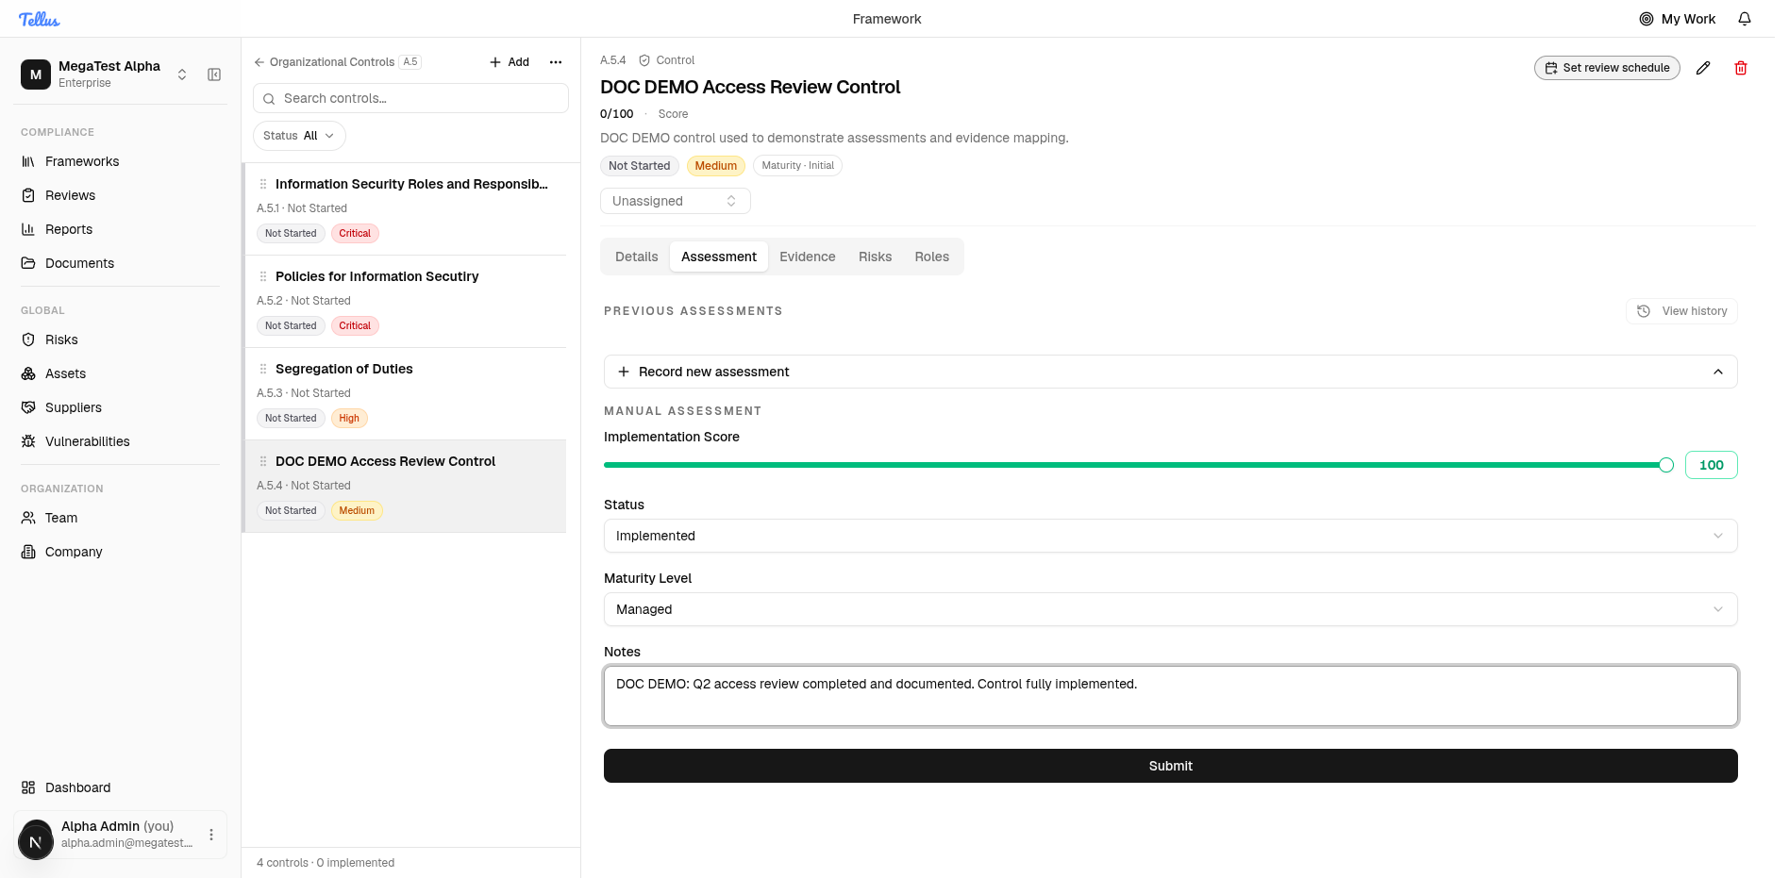Viewport: 1789px width, 878px height.
Task: Select Information Security Roles control
Action: [406, 209]
